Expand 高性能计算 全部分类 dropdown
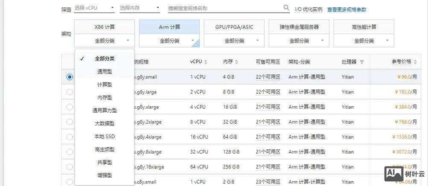Screen dimensions: 428x186 pyautogui.click(x=364, y=41)
